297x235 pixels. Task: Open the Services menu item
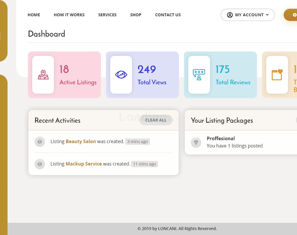[107, 15]
